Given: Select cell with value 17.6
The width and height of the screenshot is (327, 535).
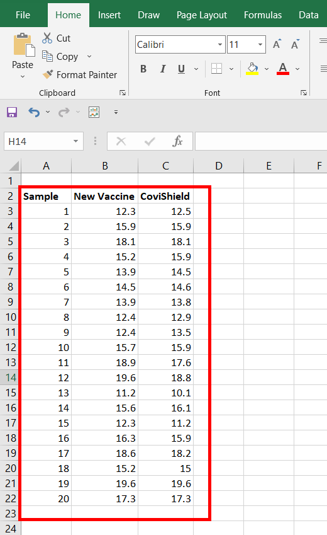Looking at the screenshot, I should 165,362.
